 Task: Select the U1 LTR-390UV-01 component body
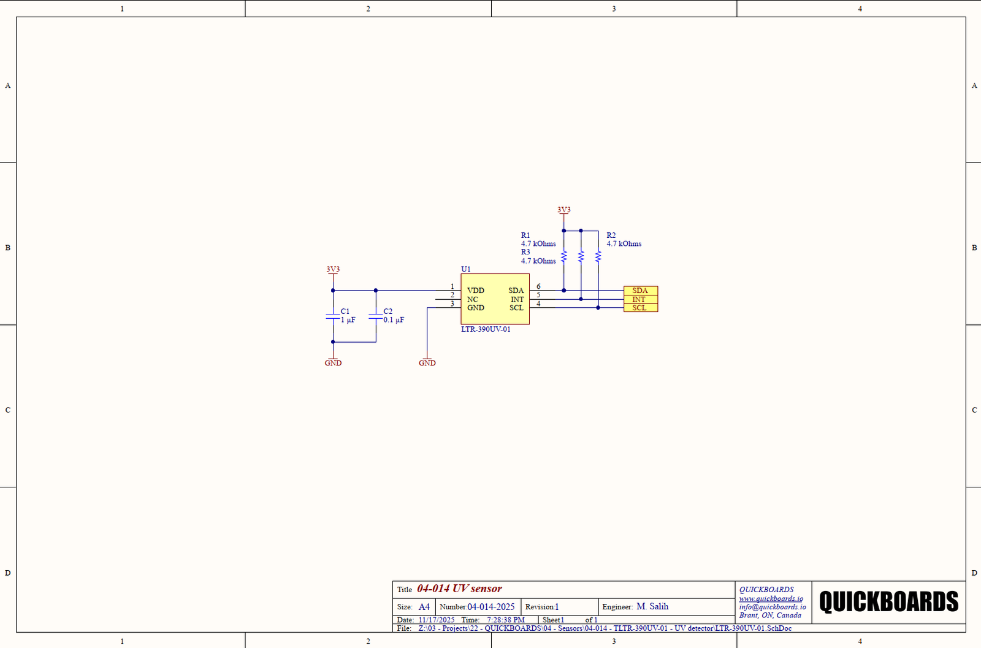495,299
